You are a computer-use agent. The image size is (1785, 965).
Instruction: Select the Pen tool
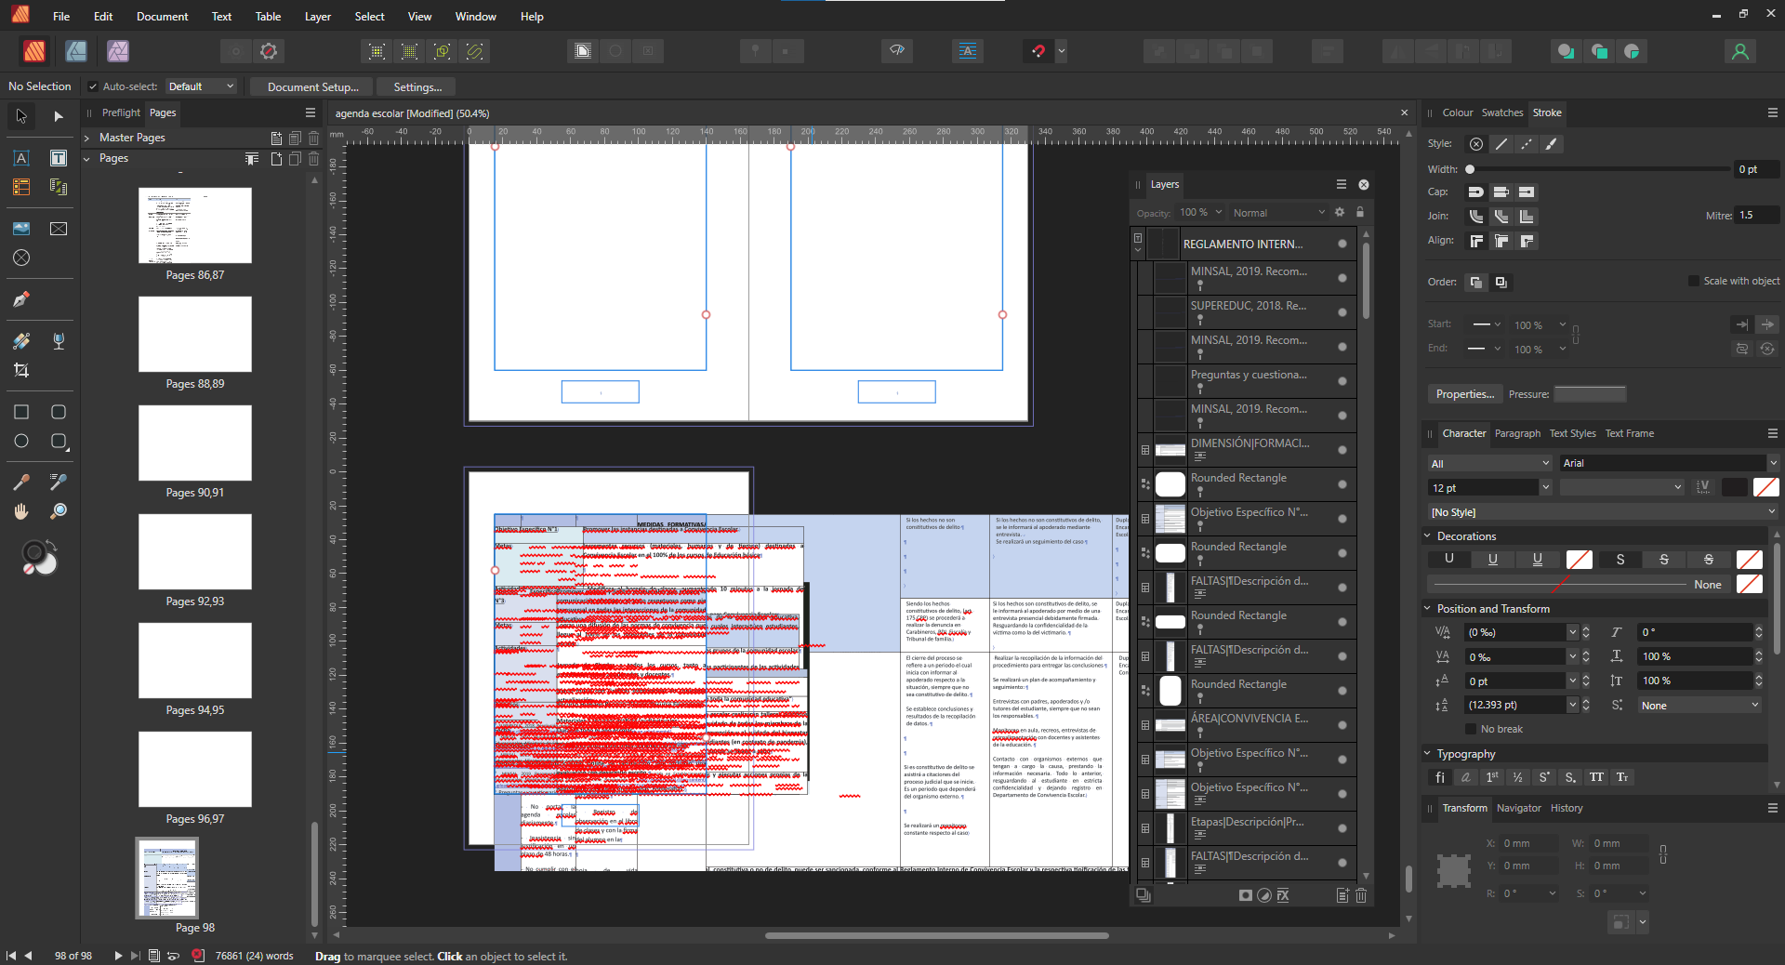21,299
